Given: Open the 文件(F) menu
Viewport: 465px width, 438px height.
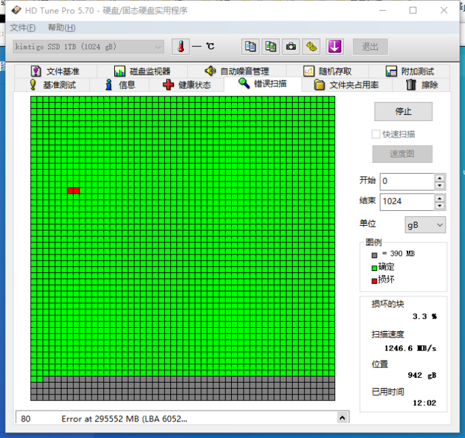Looking at the screenshot, I should [23, 28].
